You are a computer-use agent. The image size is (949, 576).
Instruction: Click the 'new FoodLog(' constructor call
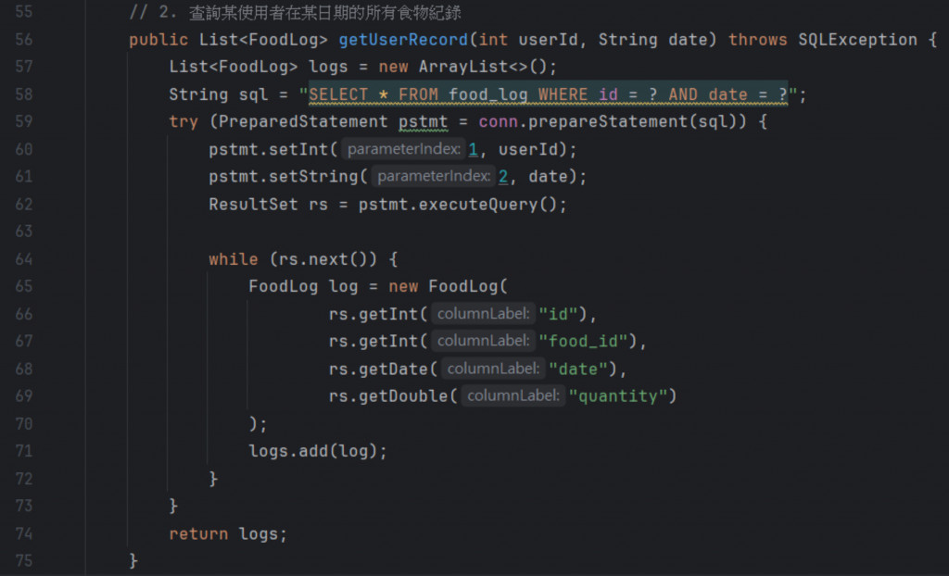[x=448, y=287]
